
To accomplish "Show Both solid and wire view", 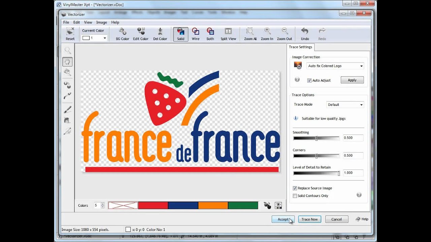I will point(210,34).
